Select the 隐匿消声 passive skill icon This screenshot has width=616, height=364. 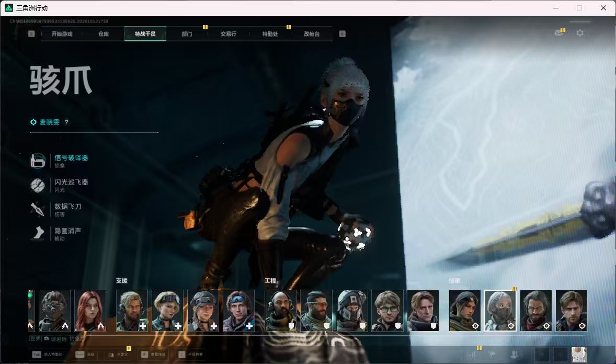point(38,233)
